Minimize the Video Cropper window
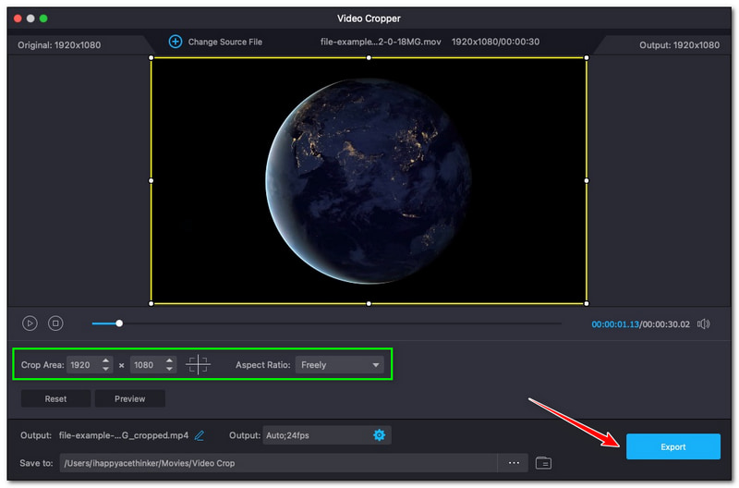 [30, 18]
